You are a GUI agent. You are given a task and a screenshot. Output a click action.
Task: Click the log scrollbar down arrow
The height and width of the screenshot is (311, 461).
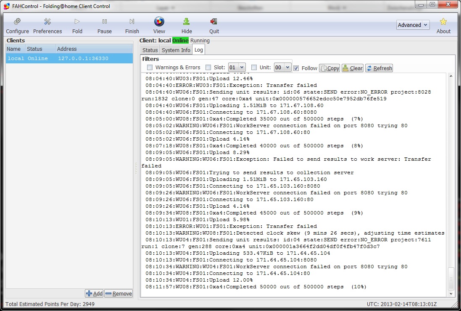451,294
